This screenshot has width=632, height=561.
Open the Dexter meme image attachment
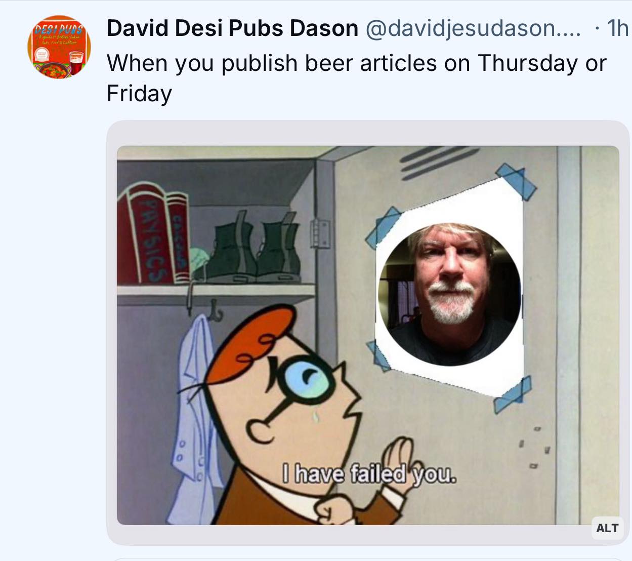[x=368, y=335]
